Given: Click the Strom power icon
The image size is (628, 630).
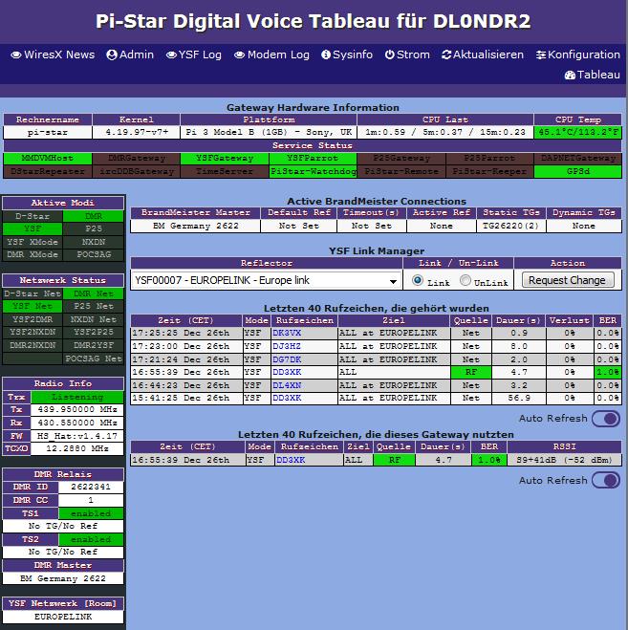Looking at the screenshot, I should click(389, 54).
